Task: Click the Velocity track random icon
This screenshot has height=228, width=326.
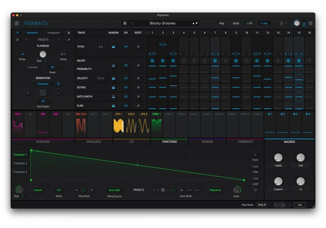Action: click(x=114, y=78)
